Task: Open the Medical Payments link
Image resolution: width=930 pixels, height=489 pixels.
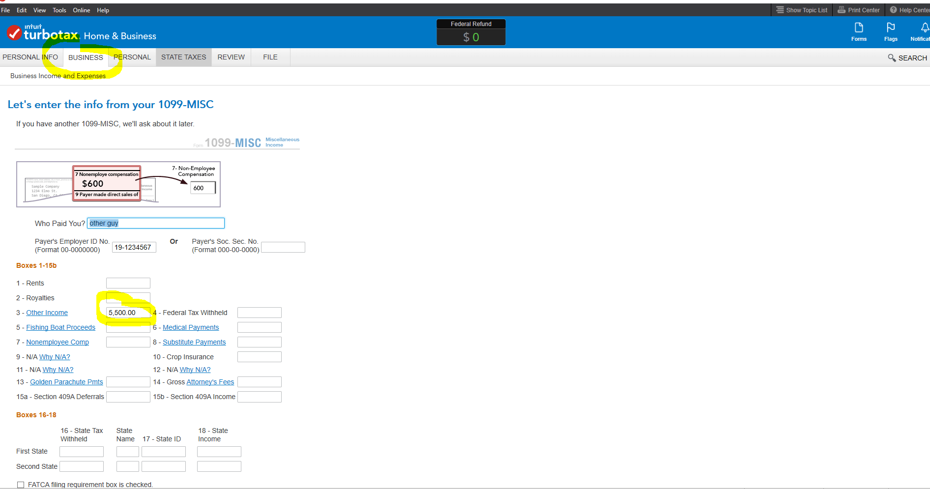Action: (191, 327)
